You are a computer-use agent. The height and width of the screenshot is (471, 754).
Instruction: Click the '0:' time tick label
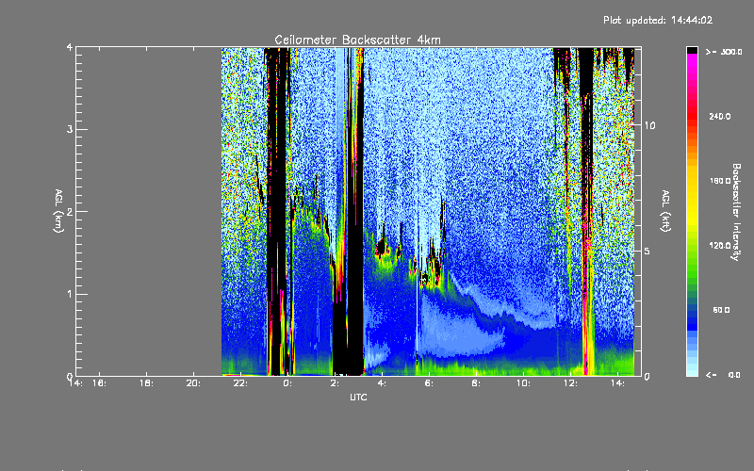(x=287, y=383)
